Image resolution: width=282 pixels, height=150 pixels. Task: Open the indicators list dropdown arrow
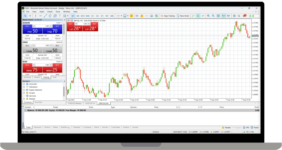click(121, 16)
